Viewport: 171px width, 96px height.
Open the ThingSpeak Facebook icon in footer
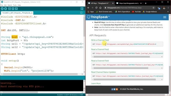pos(112,89)
